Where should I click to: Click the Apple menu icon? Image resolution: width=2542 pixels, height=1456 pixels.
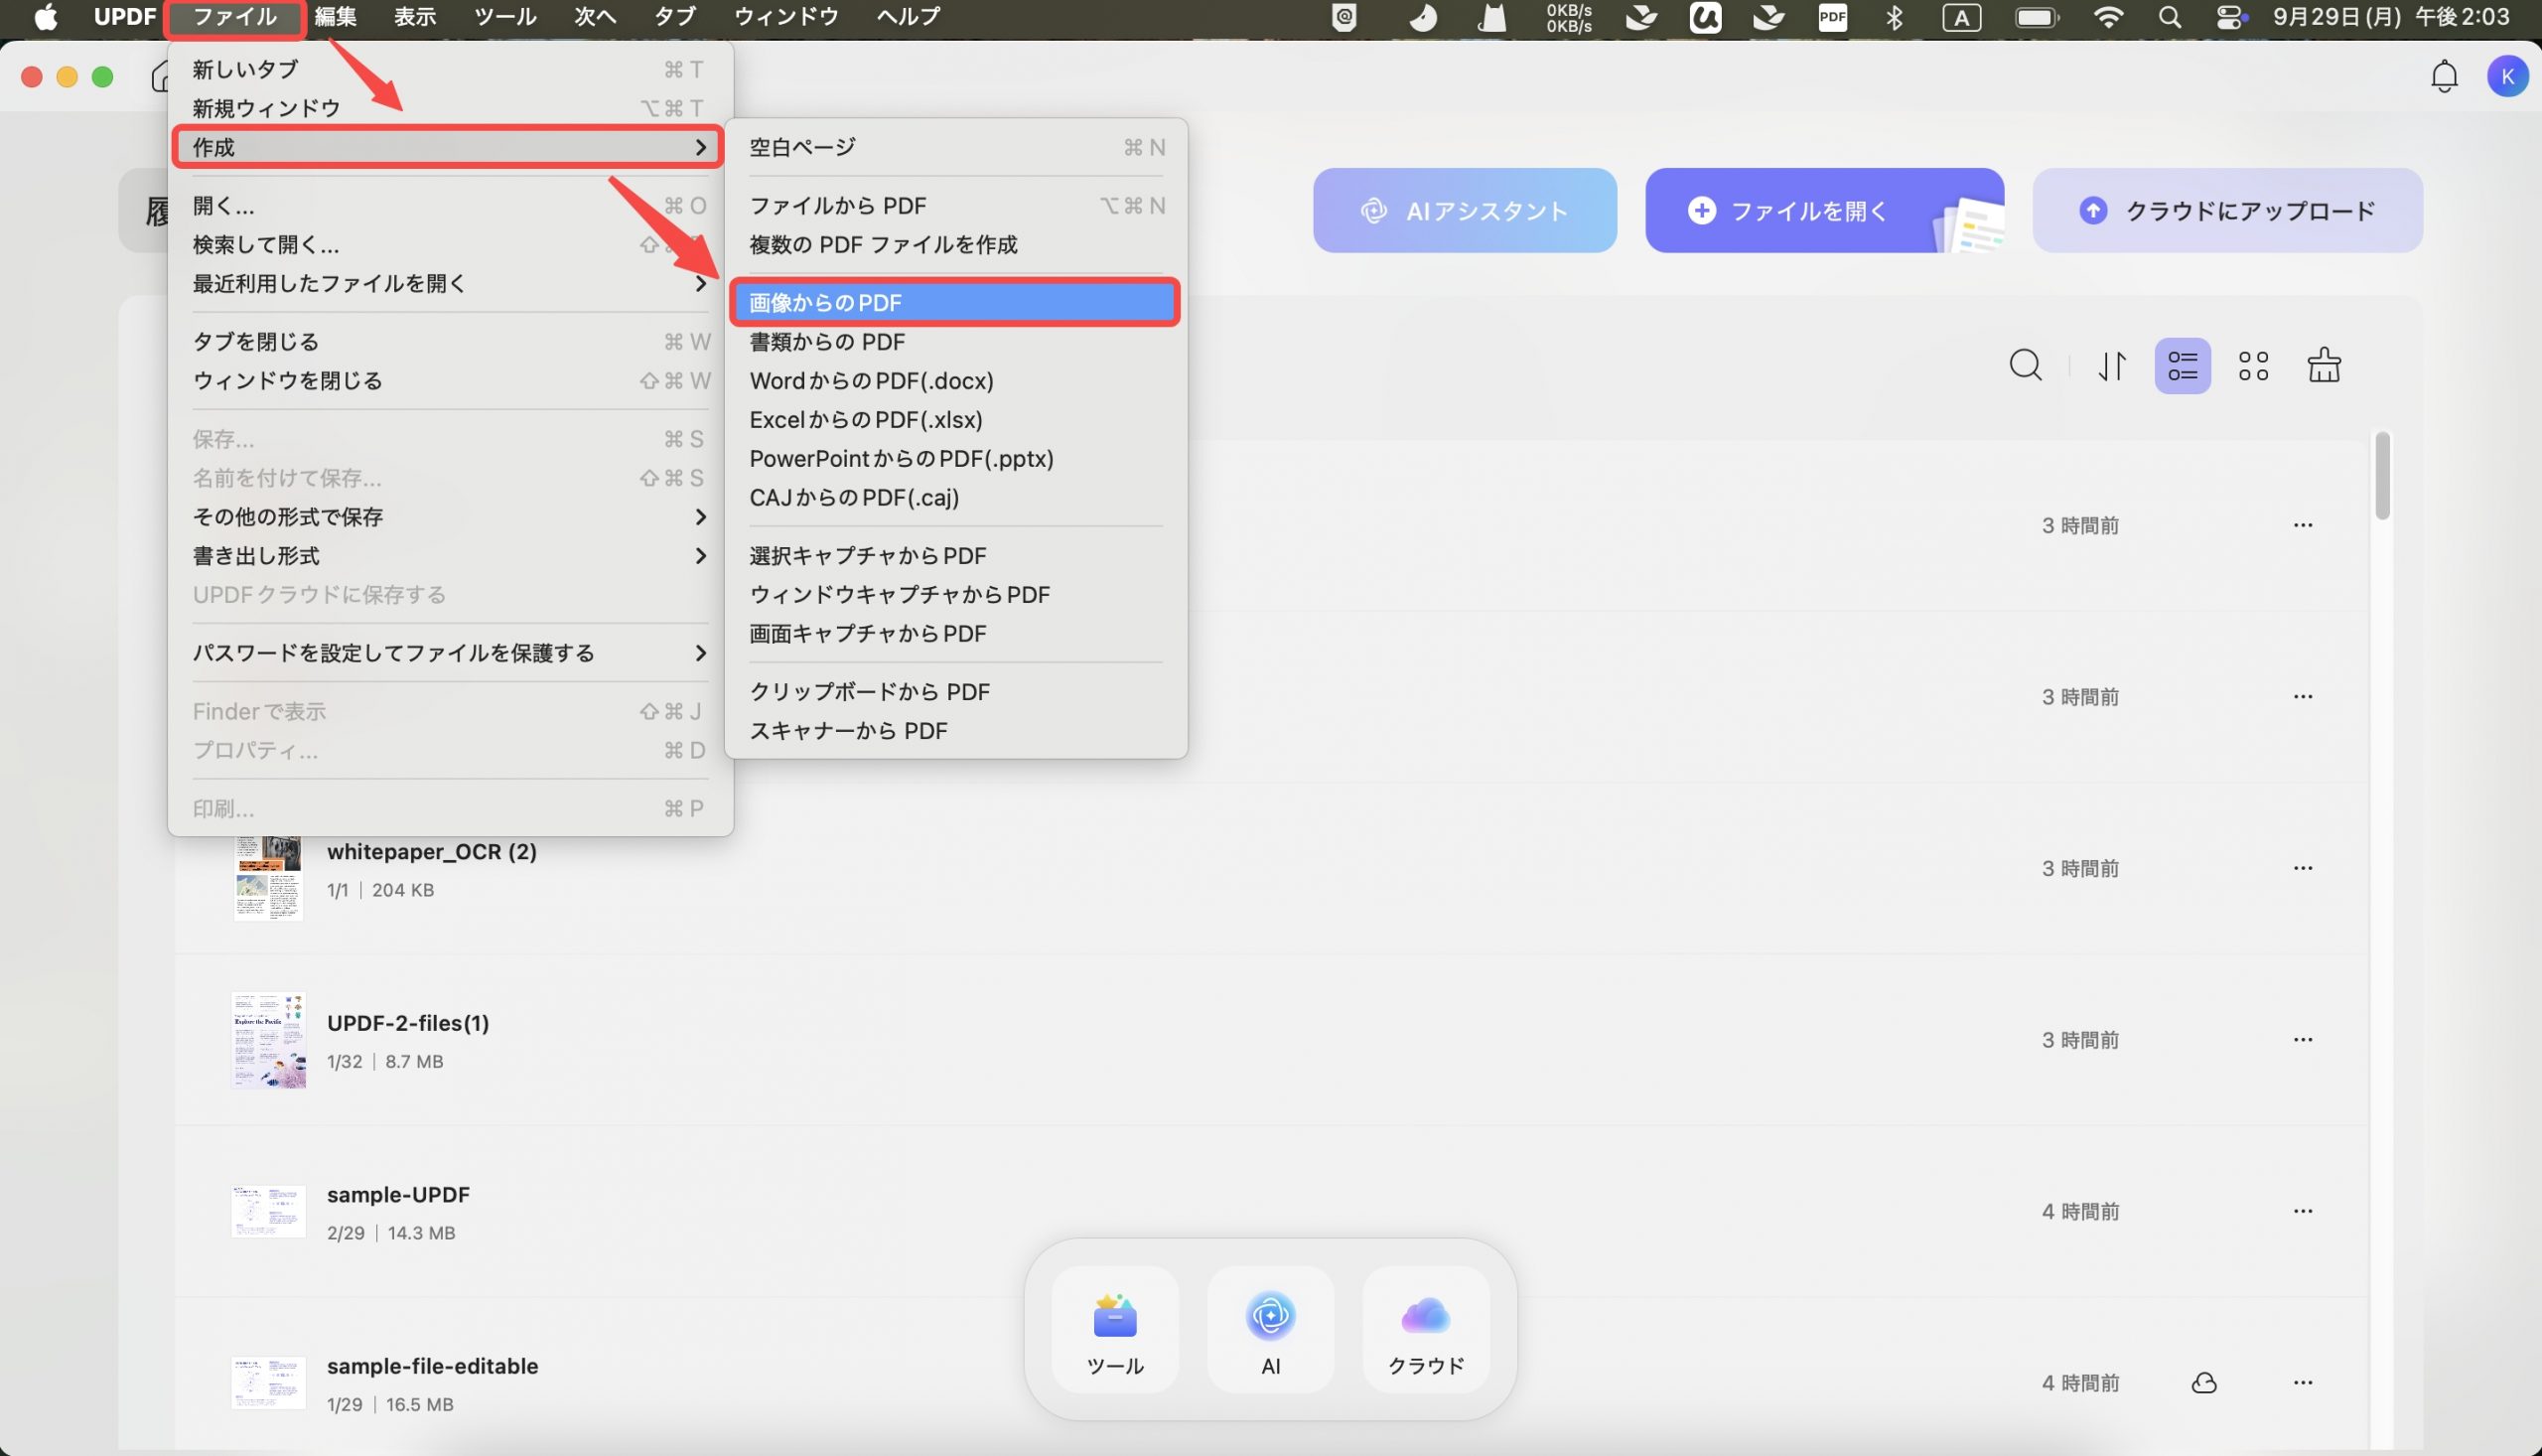(45, 17)
